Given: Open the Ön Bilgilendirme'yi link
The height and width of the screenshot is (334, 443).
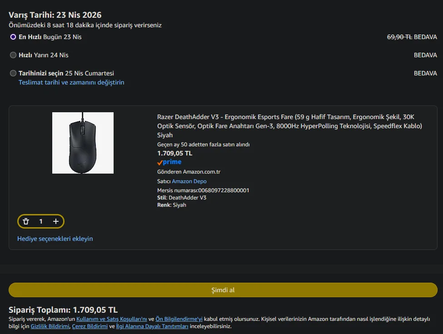Looking at the screenshot, I should pyautogui.click(x=179, y=319).
